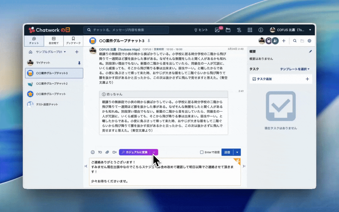The width and height of the screenshot is (339, 212).
Task: Collapse left sidebar with arrow icon
Action: point(86,166)
